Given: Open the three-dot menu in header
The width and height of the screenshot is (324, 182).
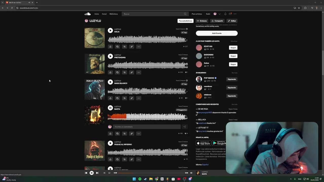Looking at the screenshot, I should 235,14.
